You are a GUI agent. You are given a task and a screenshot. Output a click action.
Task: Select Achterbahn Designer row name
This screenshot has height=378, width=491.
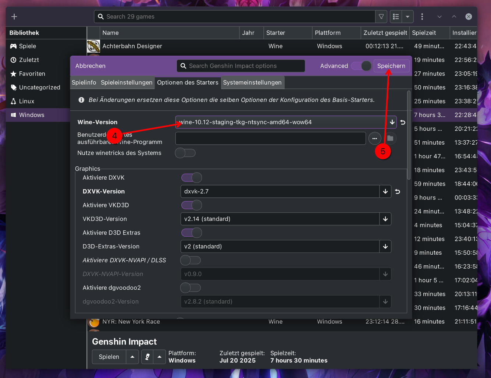coord(132,46)
